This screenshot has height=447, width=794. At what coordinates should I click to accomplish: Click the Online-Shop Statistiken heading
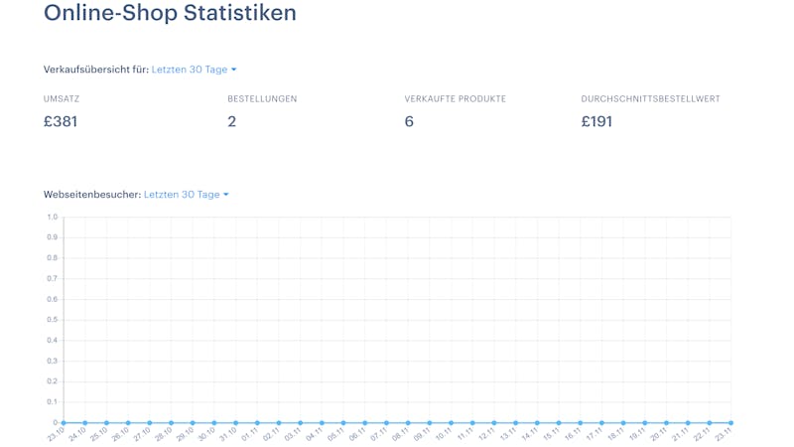point(170,13)
